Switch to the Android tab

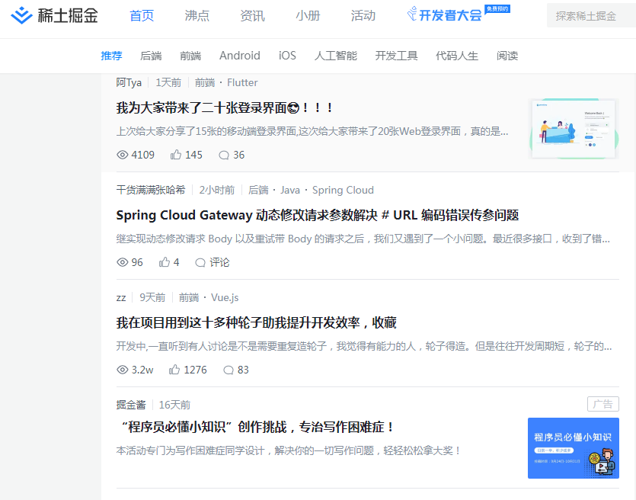point(239,55)
